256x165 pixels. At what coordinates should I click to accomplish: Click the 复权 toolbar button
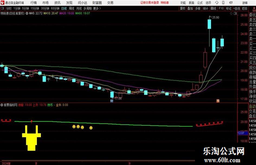[183, 8]
